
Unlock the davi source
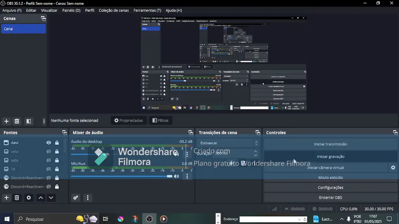tap(57, 143)
